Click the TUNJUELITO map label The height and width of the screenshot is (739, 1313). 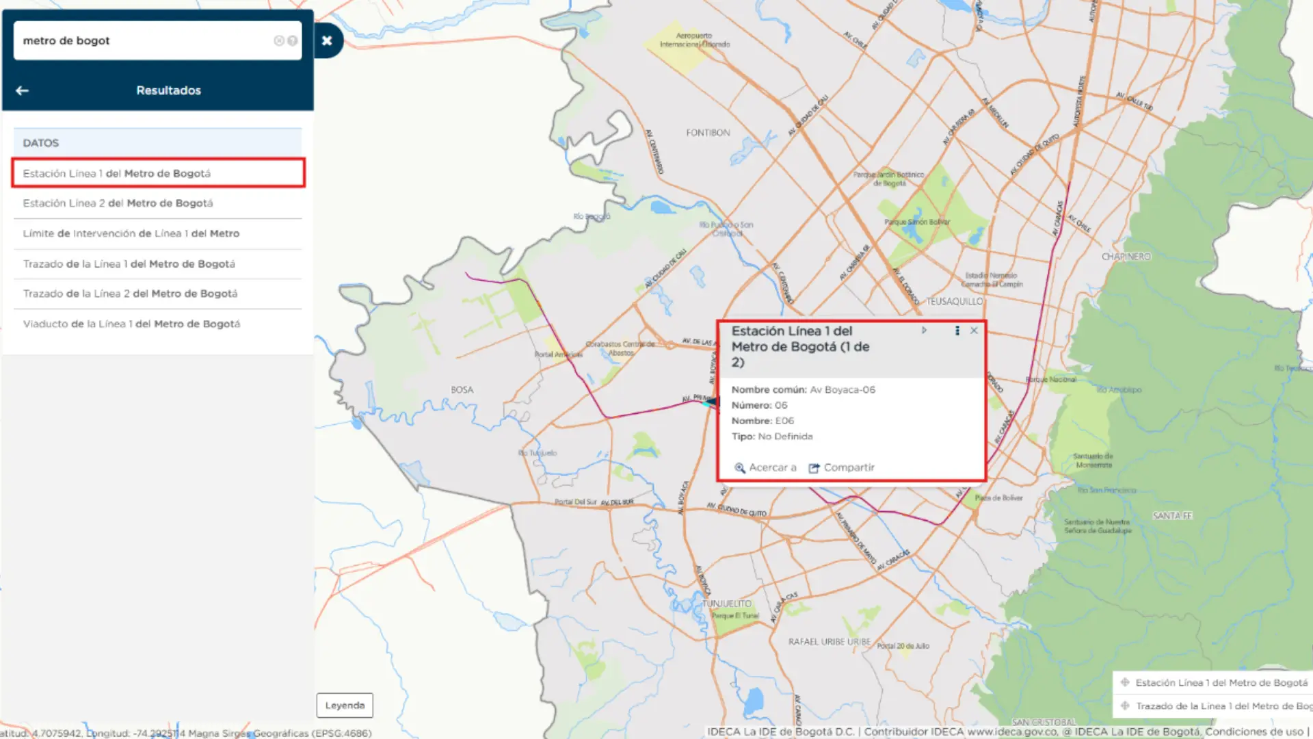point(726,604)
